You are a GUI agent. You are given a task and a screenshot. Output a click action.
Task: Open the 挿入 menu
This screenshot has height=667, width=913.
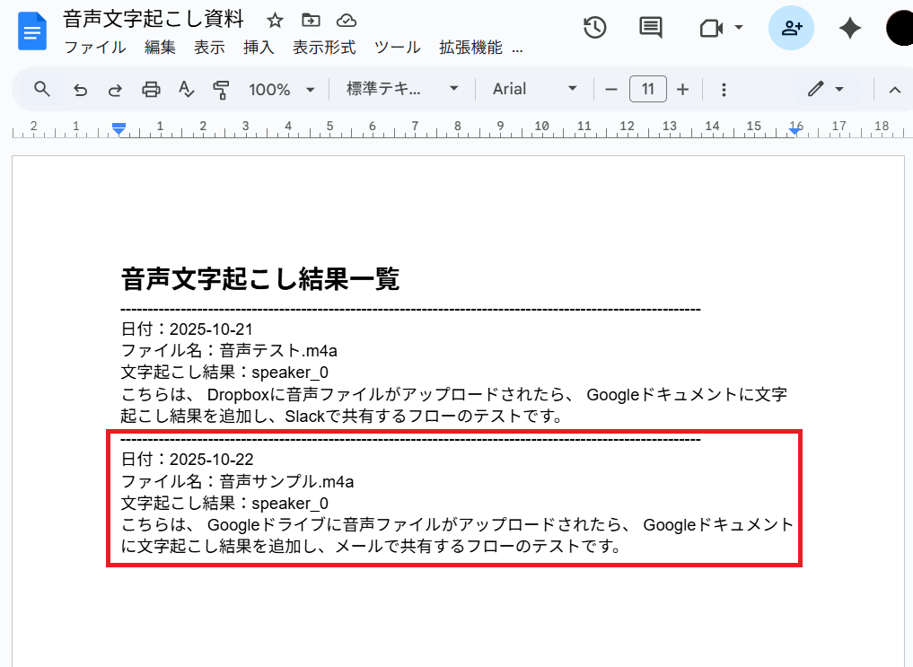(259, 48)
